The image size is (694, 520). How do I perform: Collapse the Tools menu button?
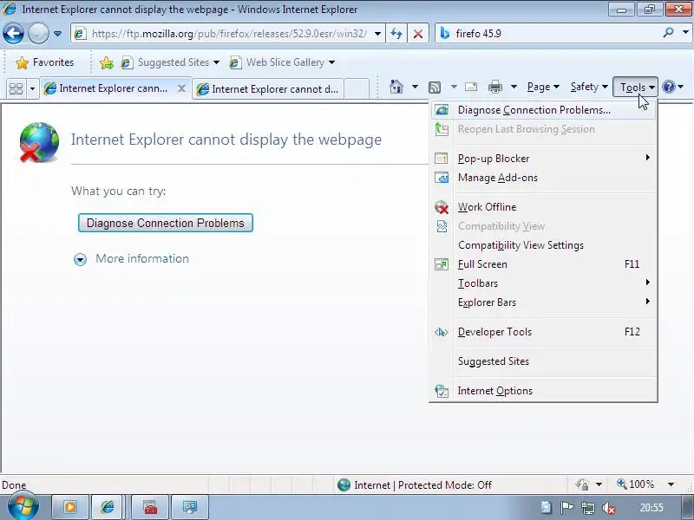636,88
